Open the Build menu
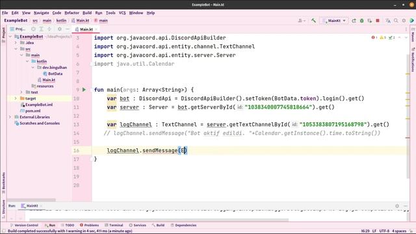 pos(87,13)
